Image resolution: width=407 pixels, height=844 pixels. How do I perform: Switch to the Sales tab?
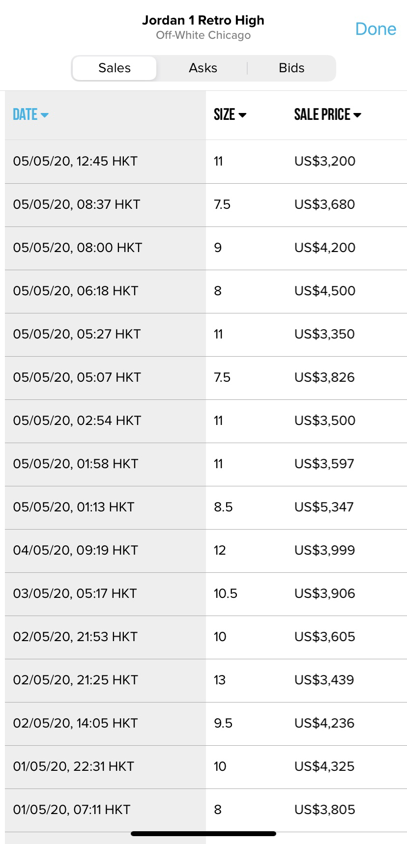(115, 68)
